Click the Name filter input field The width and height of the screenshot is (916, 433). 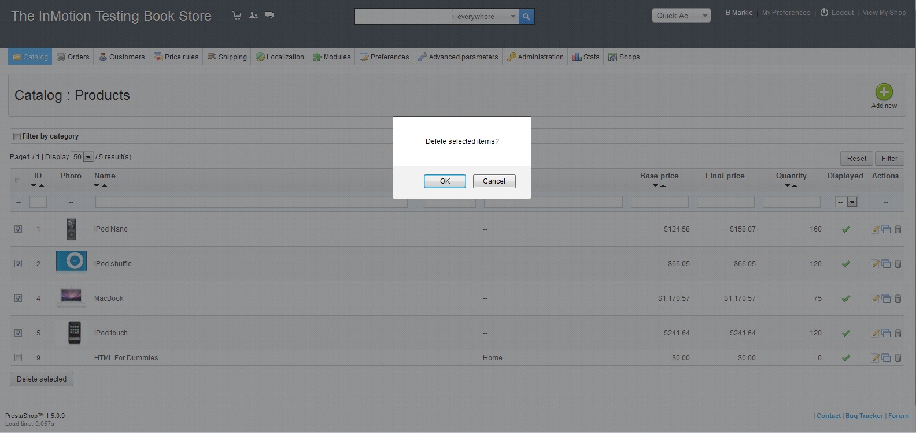point(251,202)
